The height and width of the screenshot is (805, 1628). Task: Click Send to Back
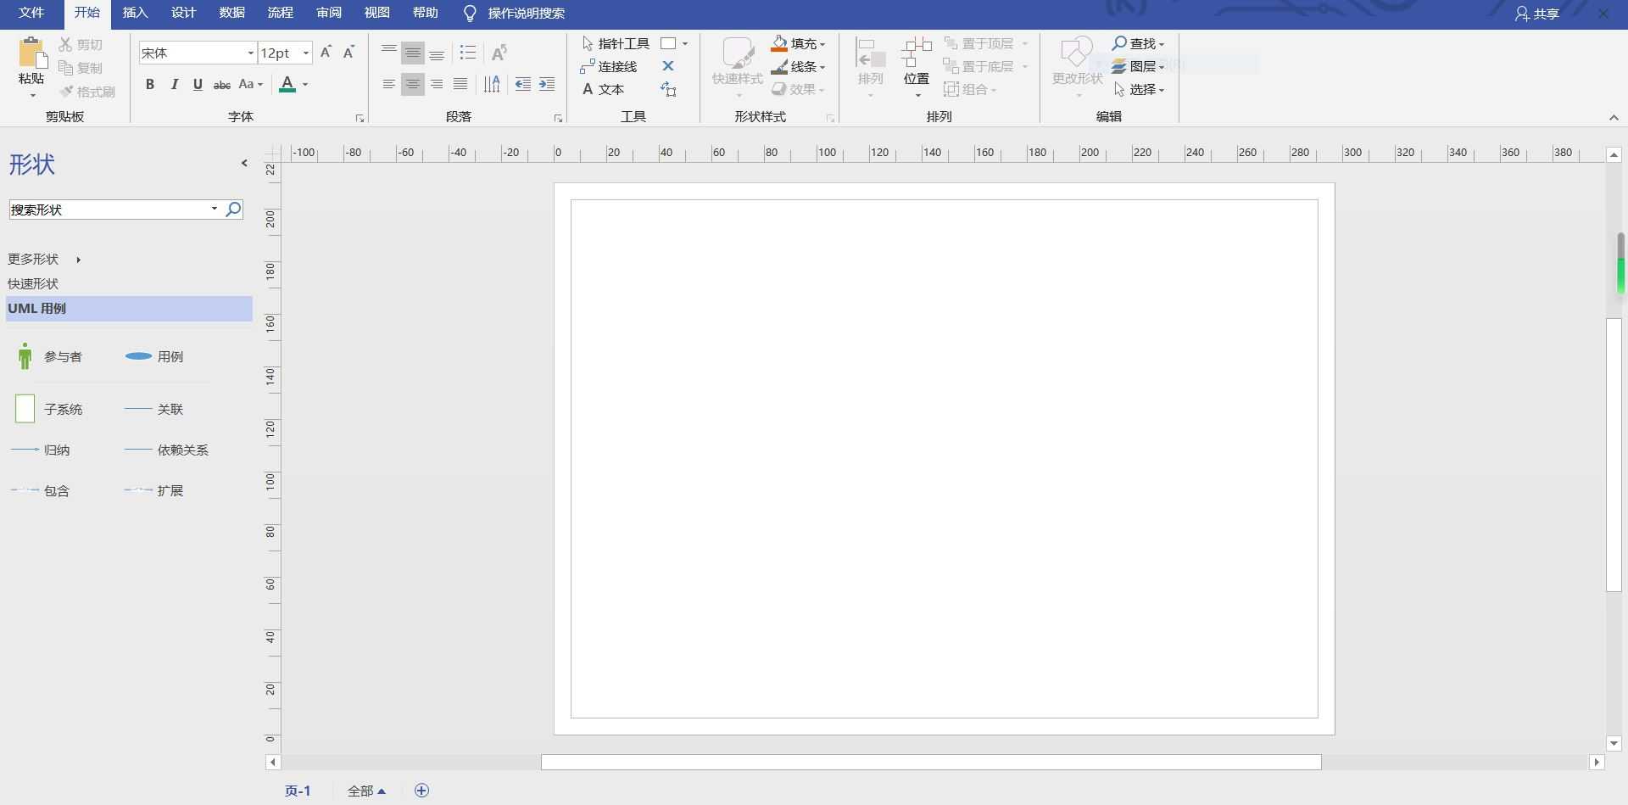[x=978, y=66]
